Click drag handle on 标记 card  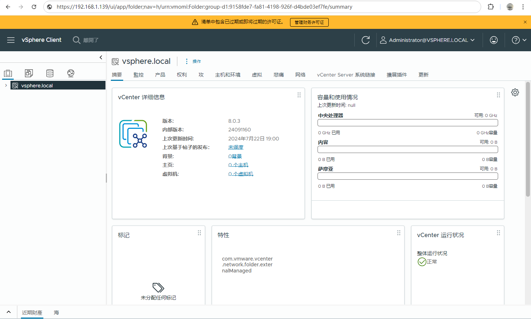[x=199, y=233]
